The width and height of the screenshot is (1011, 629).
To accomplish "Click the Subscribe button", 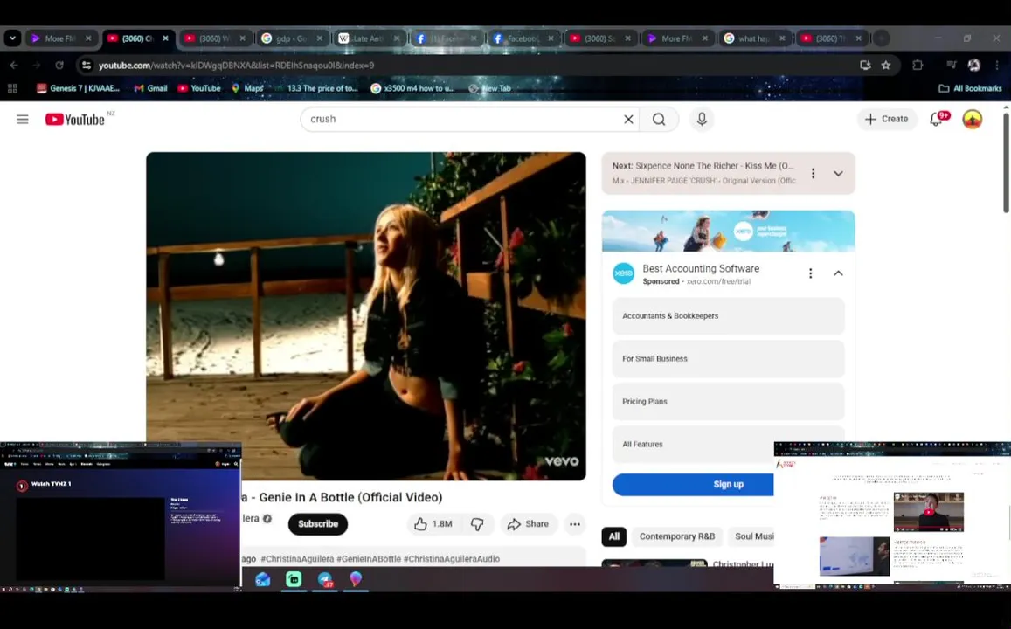I will coord(318,524).
